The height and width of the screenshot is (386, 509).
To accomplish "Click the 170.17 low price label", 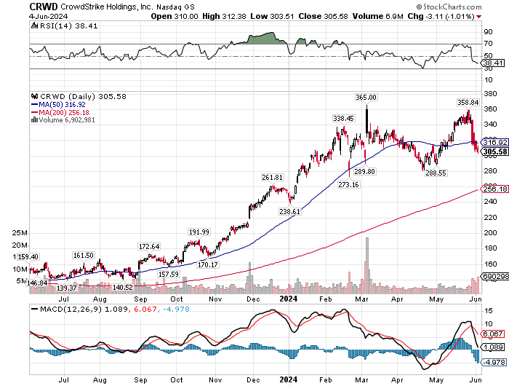I will click(208, 264).
